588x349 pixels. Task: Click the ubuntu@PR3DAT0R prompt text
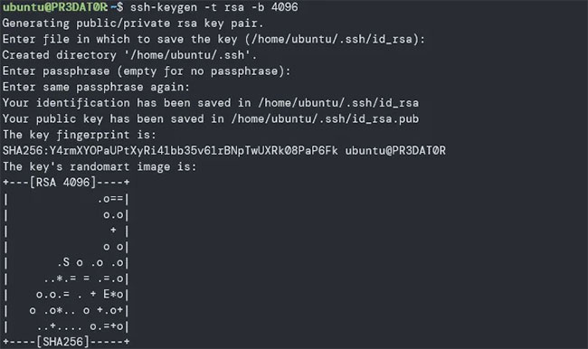(x=55, y=7)
